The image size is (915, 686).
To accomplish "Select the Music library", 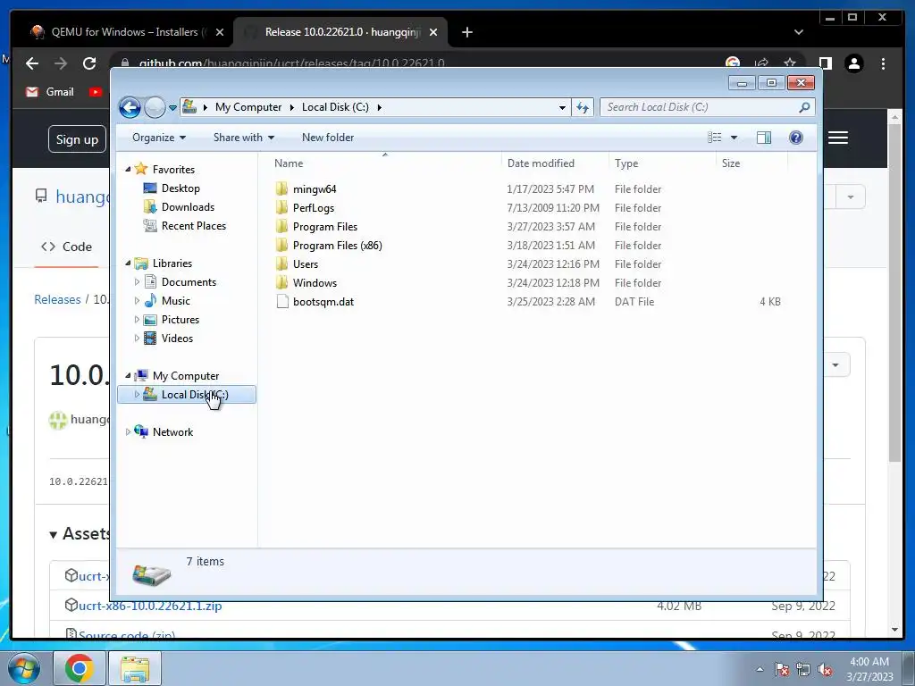I will pyautogui.click(x=176, y=300).
